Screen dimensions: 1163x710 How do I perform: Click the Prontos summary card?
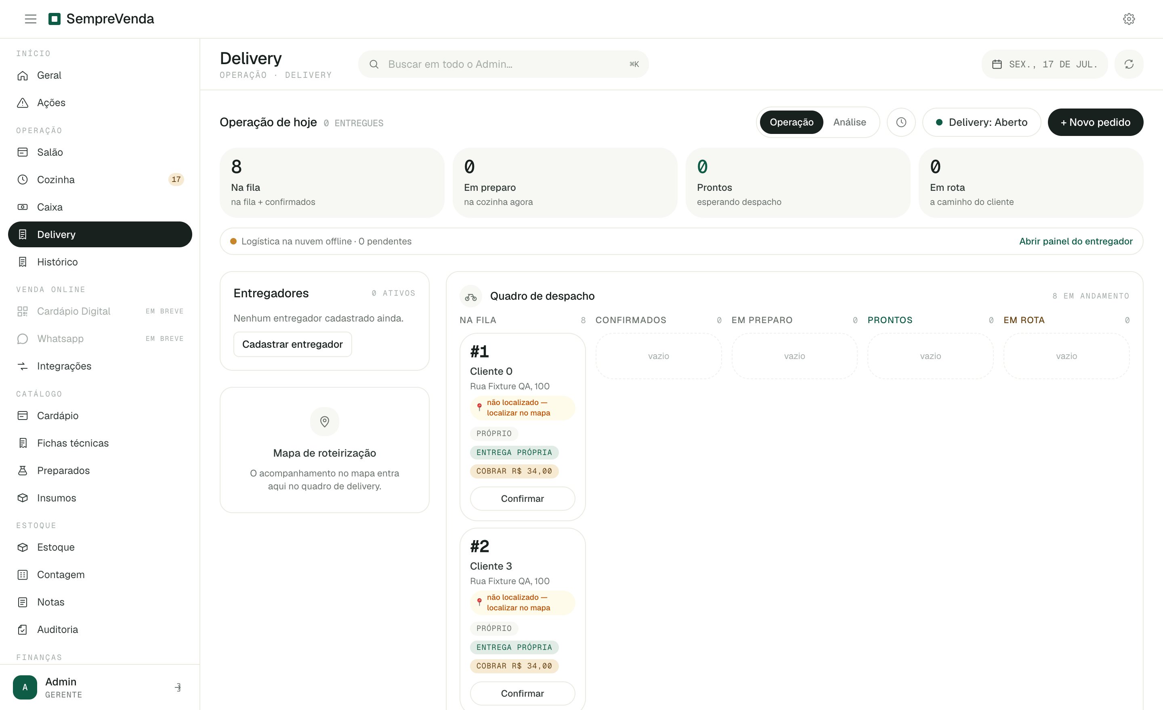tap(798, 183)
